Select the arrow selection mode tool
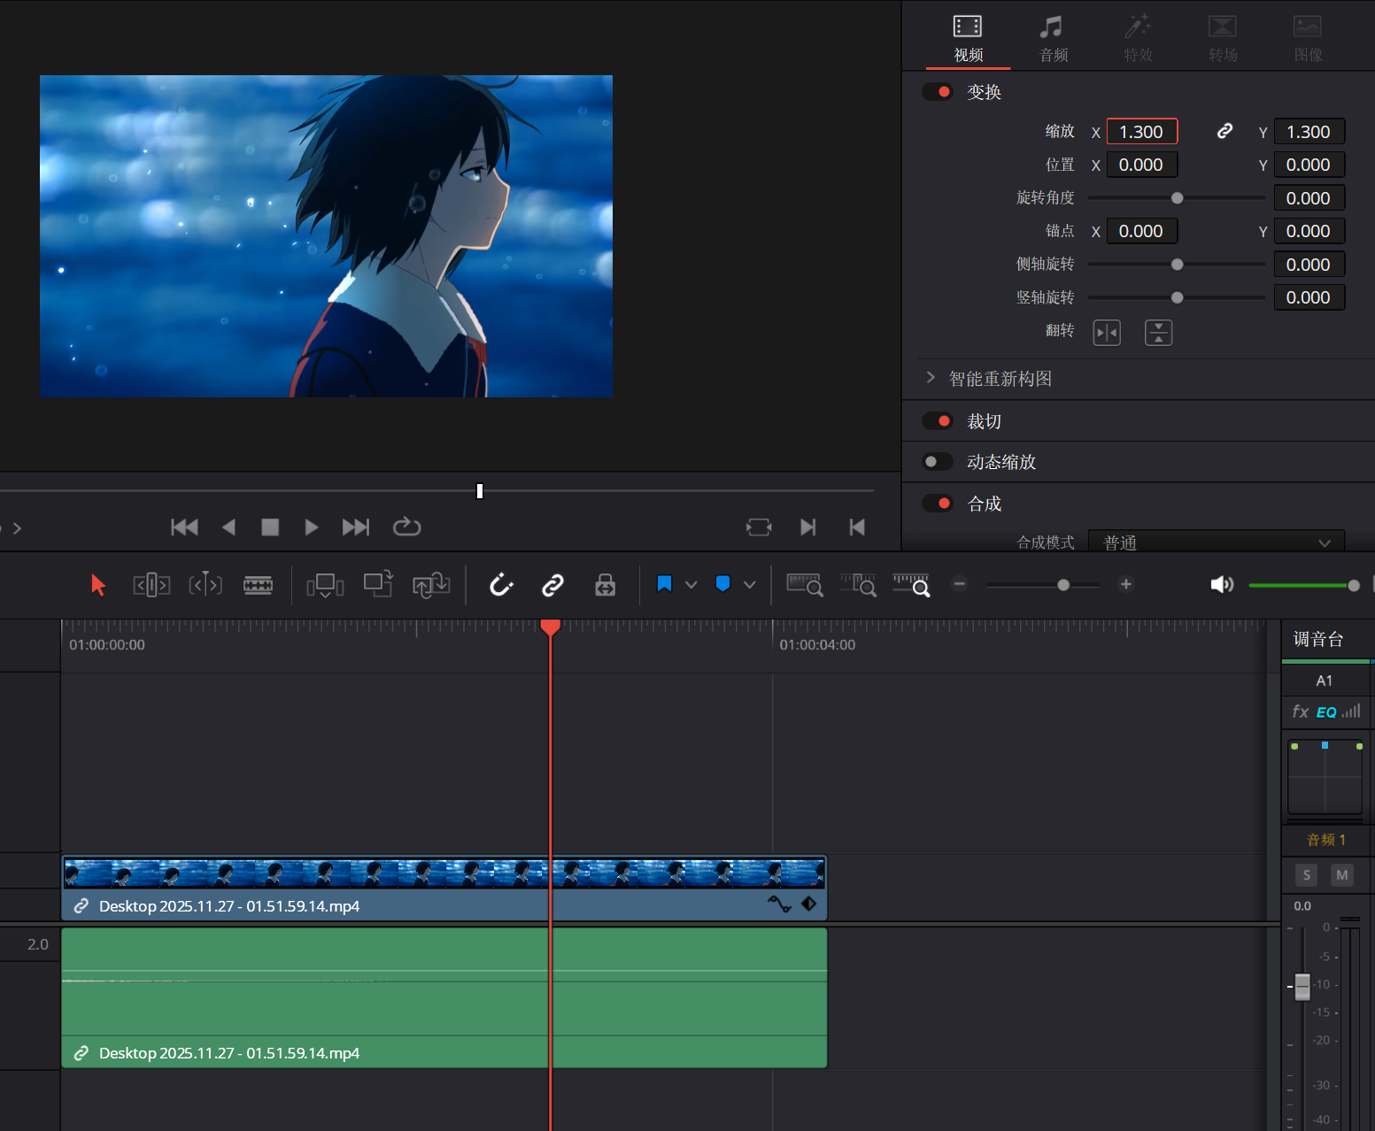 (98, 585)
